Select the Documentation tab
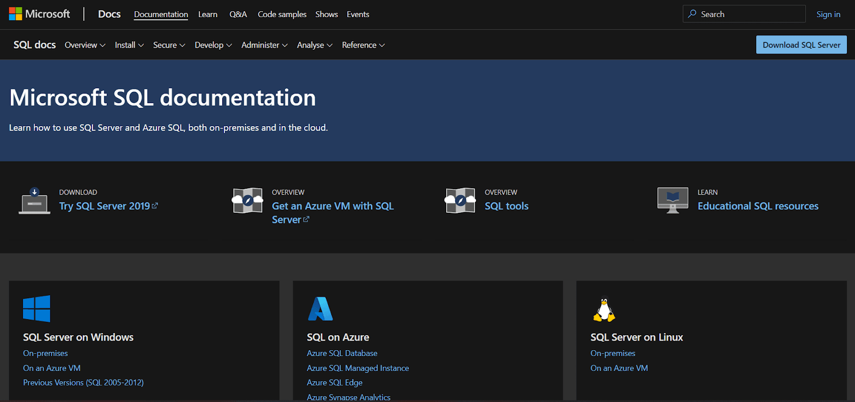Viewport: 855px width, 402px height. tap(161, 14)
